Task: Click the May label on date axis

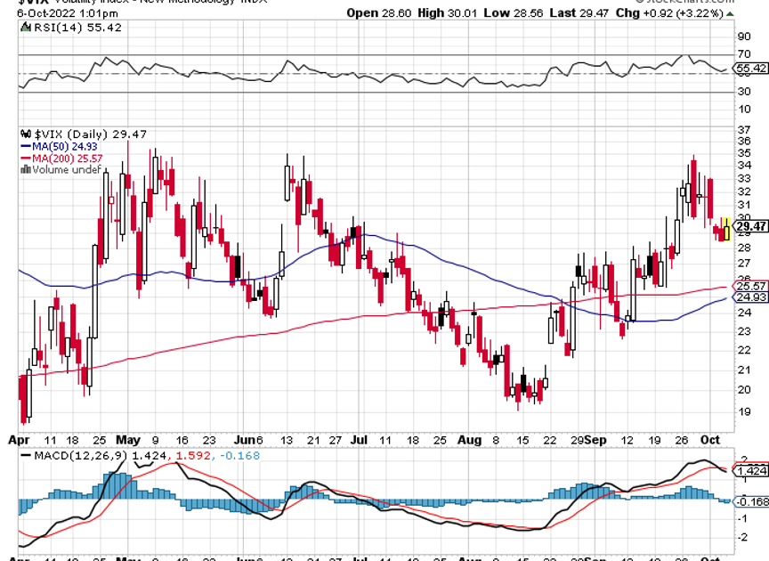Action: click(128, 440)
